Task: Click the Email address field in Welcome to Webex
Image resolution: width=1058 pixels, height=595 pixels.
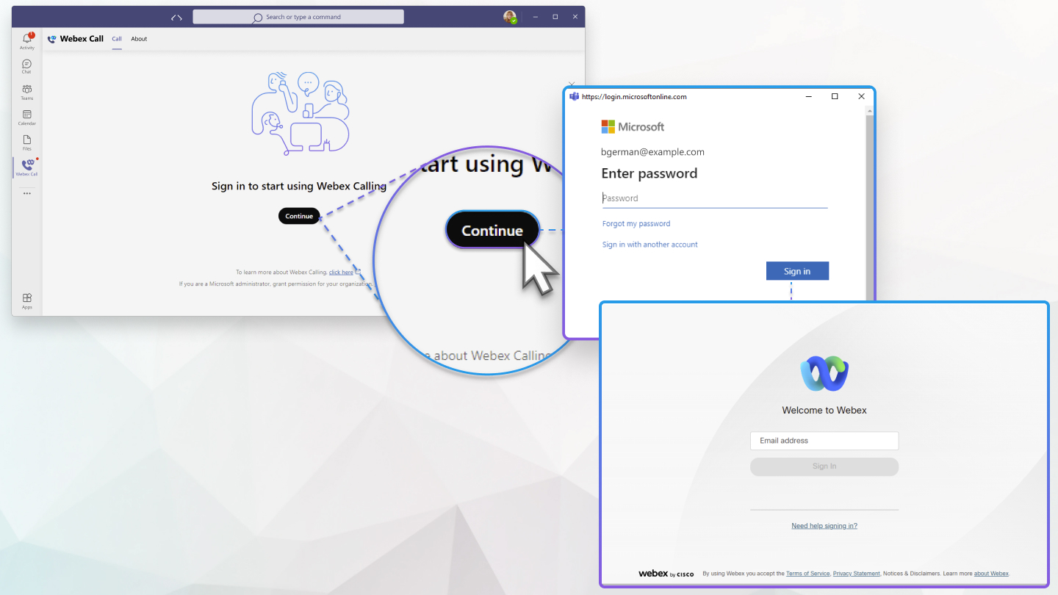Action: (824, 440)
